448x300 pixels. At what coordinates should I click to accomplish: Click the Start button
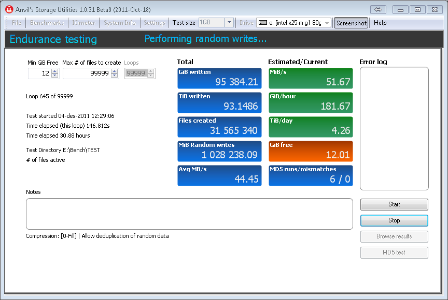click(394, 204)
